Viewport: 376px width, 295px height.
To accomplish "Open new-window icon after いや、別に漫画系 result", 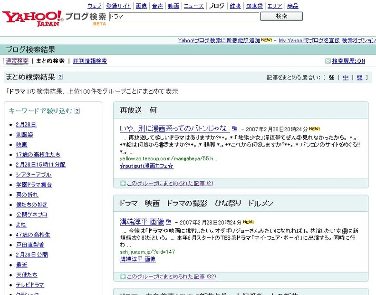I will click(235, 129).
